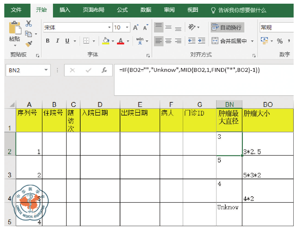This screenshot has width=297, height=231.
Task: Click the Format Painter brush icon
Action: coord(29,44)
